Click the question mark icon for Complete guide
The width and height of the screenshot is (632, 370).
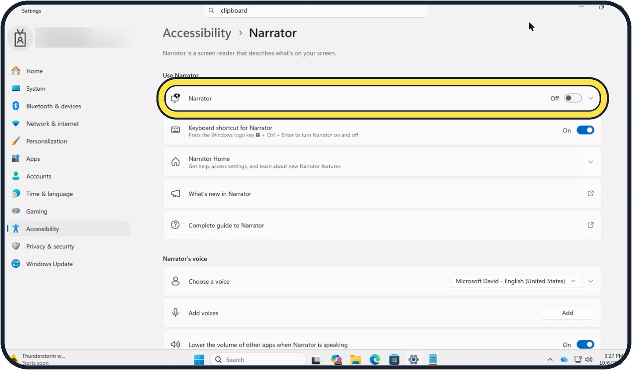175,225
